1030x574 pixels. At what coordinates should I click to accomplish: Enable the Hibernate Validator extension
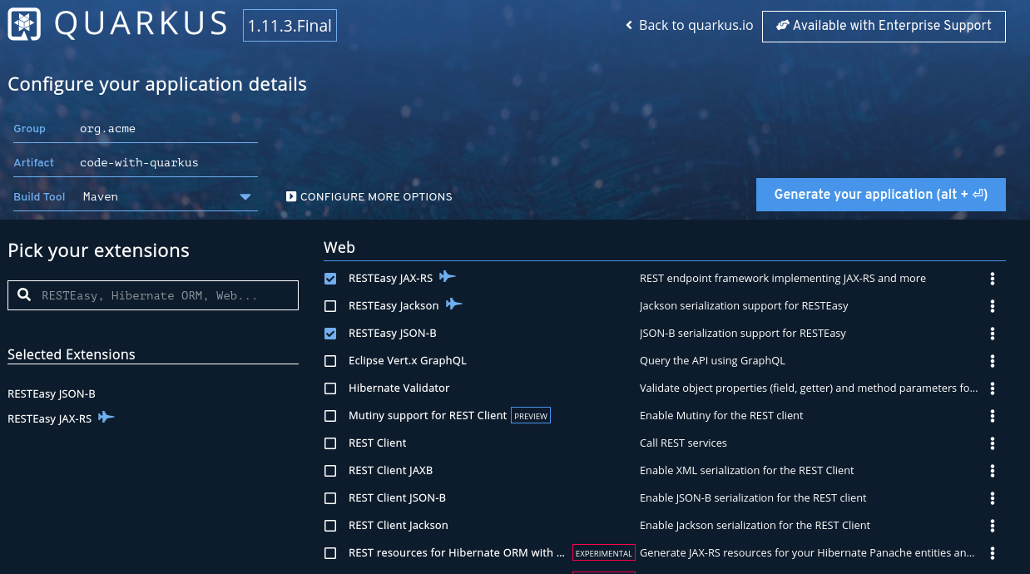coord(330,388)
